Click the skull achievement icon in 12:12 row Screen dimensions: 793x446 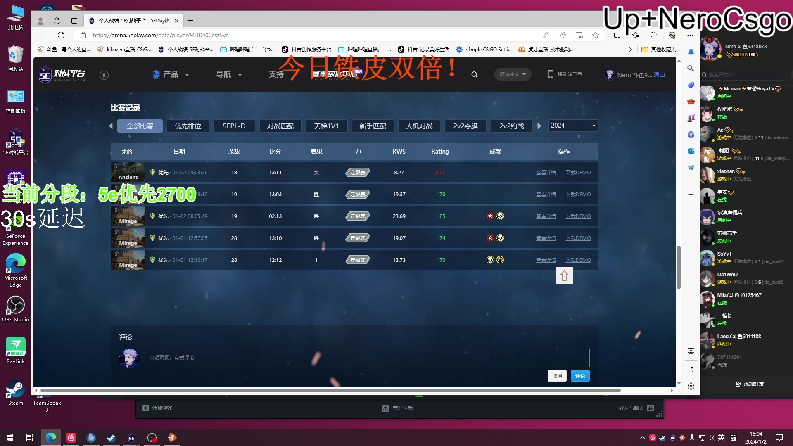tap(490, 260)
